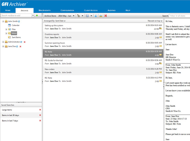190x141 pixels.
Task: Delete the Items in last 7 days search
Action: coord(40,121)
